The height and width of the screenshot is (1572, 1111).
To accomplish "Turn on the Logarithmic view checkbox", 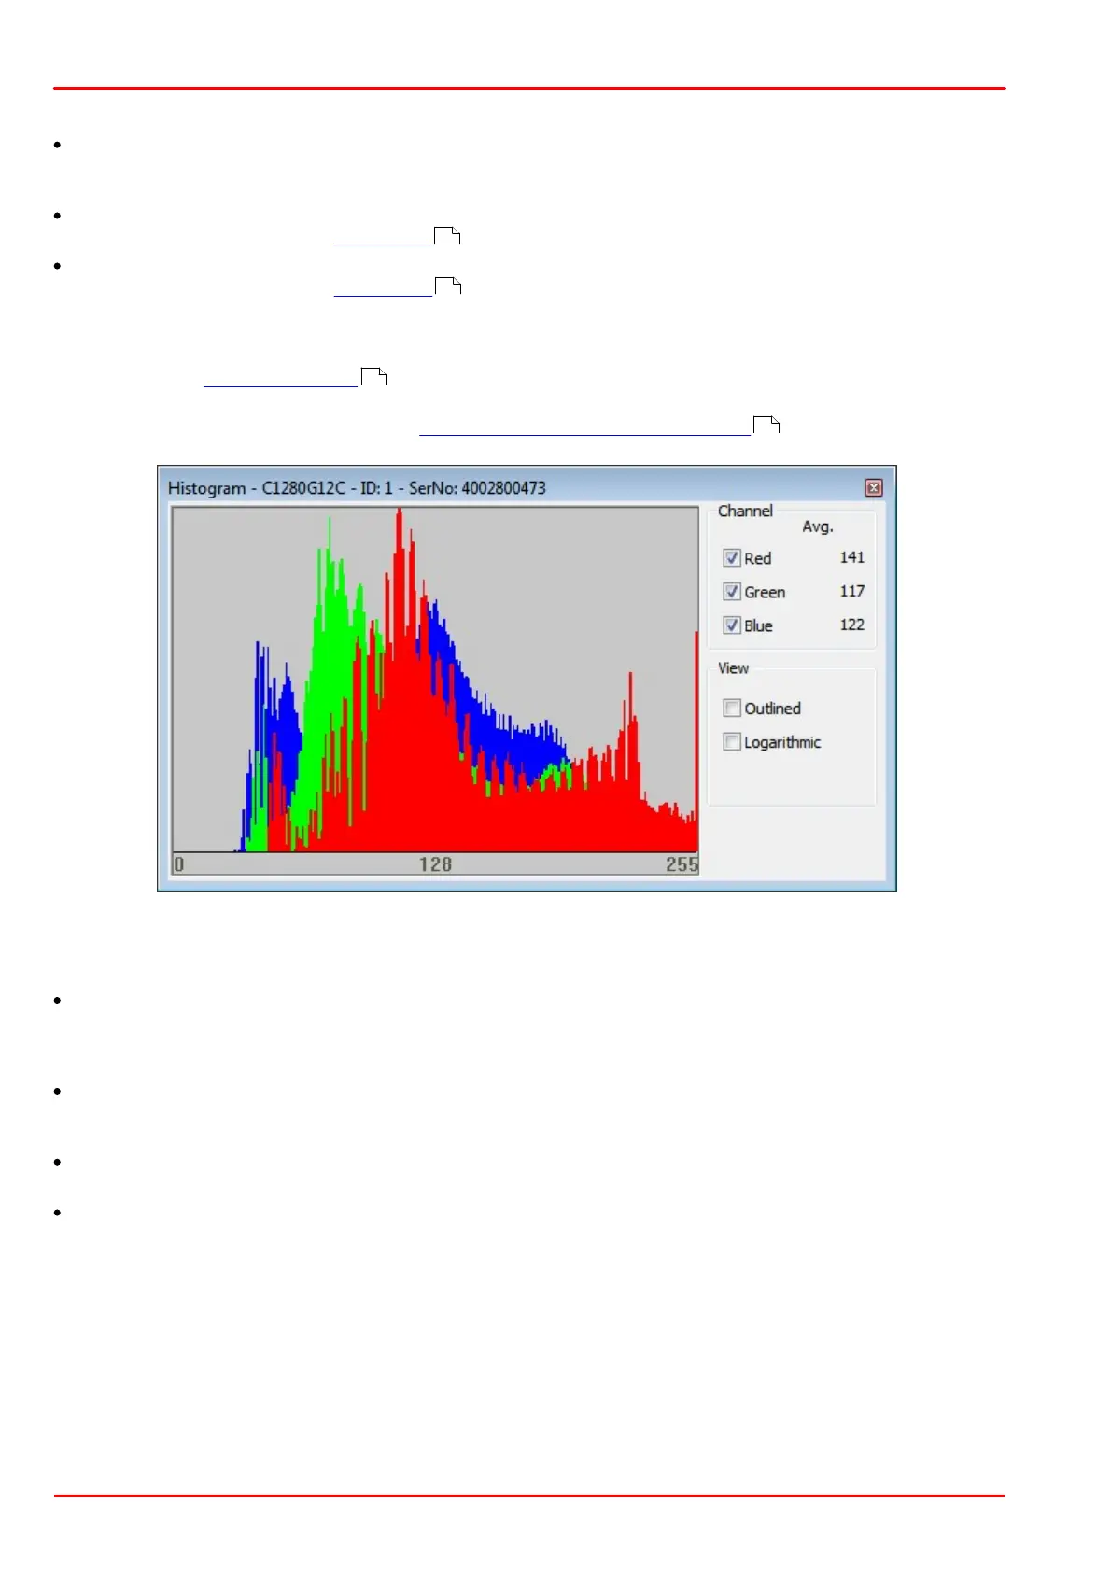I will [732, 742].
